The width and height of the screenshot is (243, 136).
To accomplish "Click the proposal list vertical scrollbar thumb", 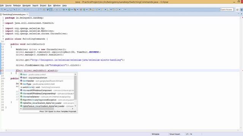I will [x=75, y=88].
